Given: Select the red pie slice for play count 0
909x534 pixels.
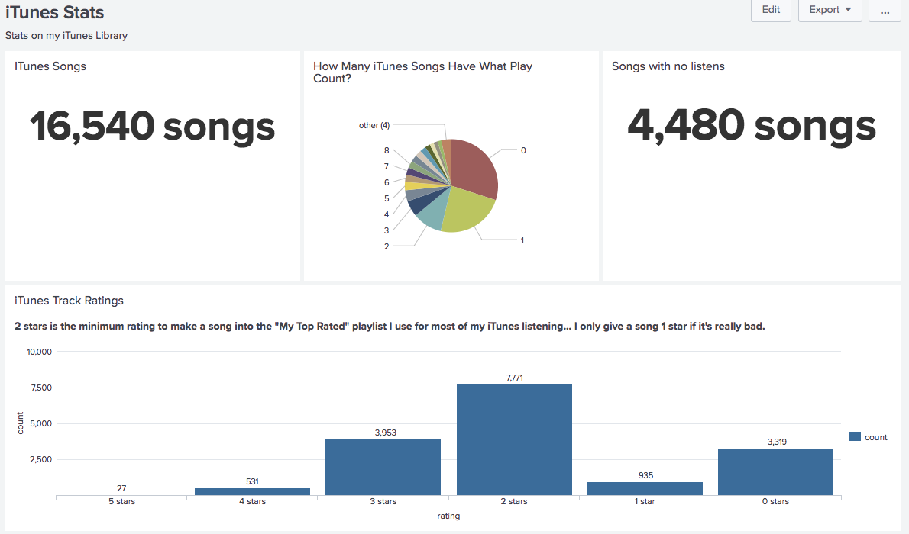Looking at the screenshot, I should click(474, 166).
